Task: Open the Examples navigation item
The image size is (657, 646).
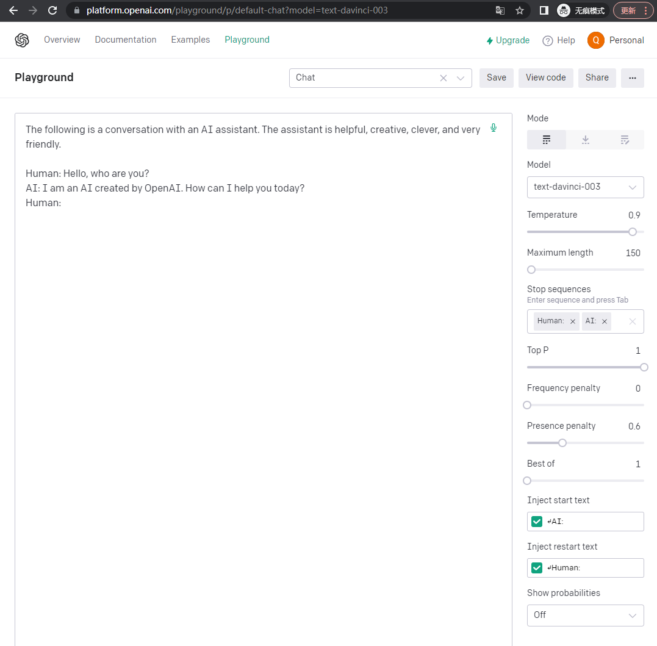Action: tap(190, 40)
